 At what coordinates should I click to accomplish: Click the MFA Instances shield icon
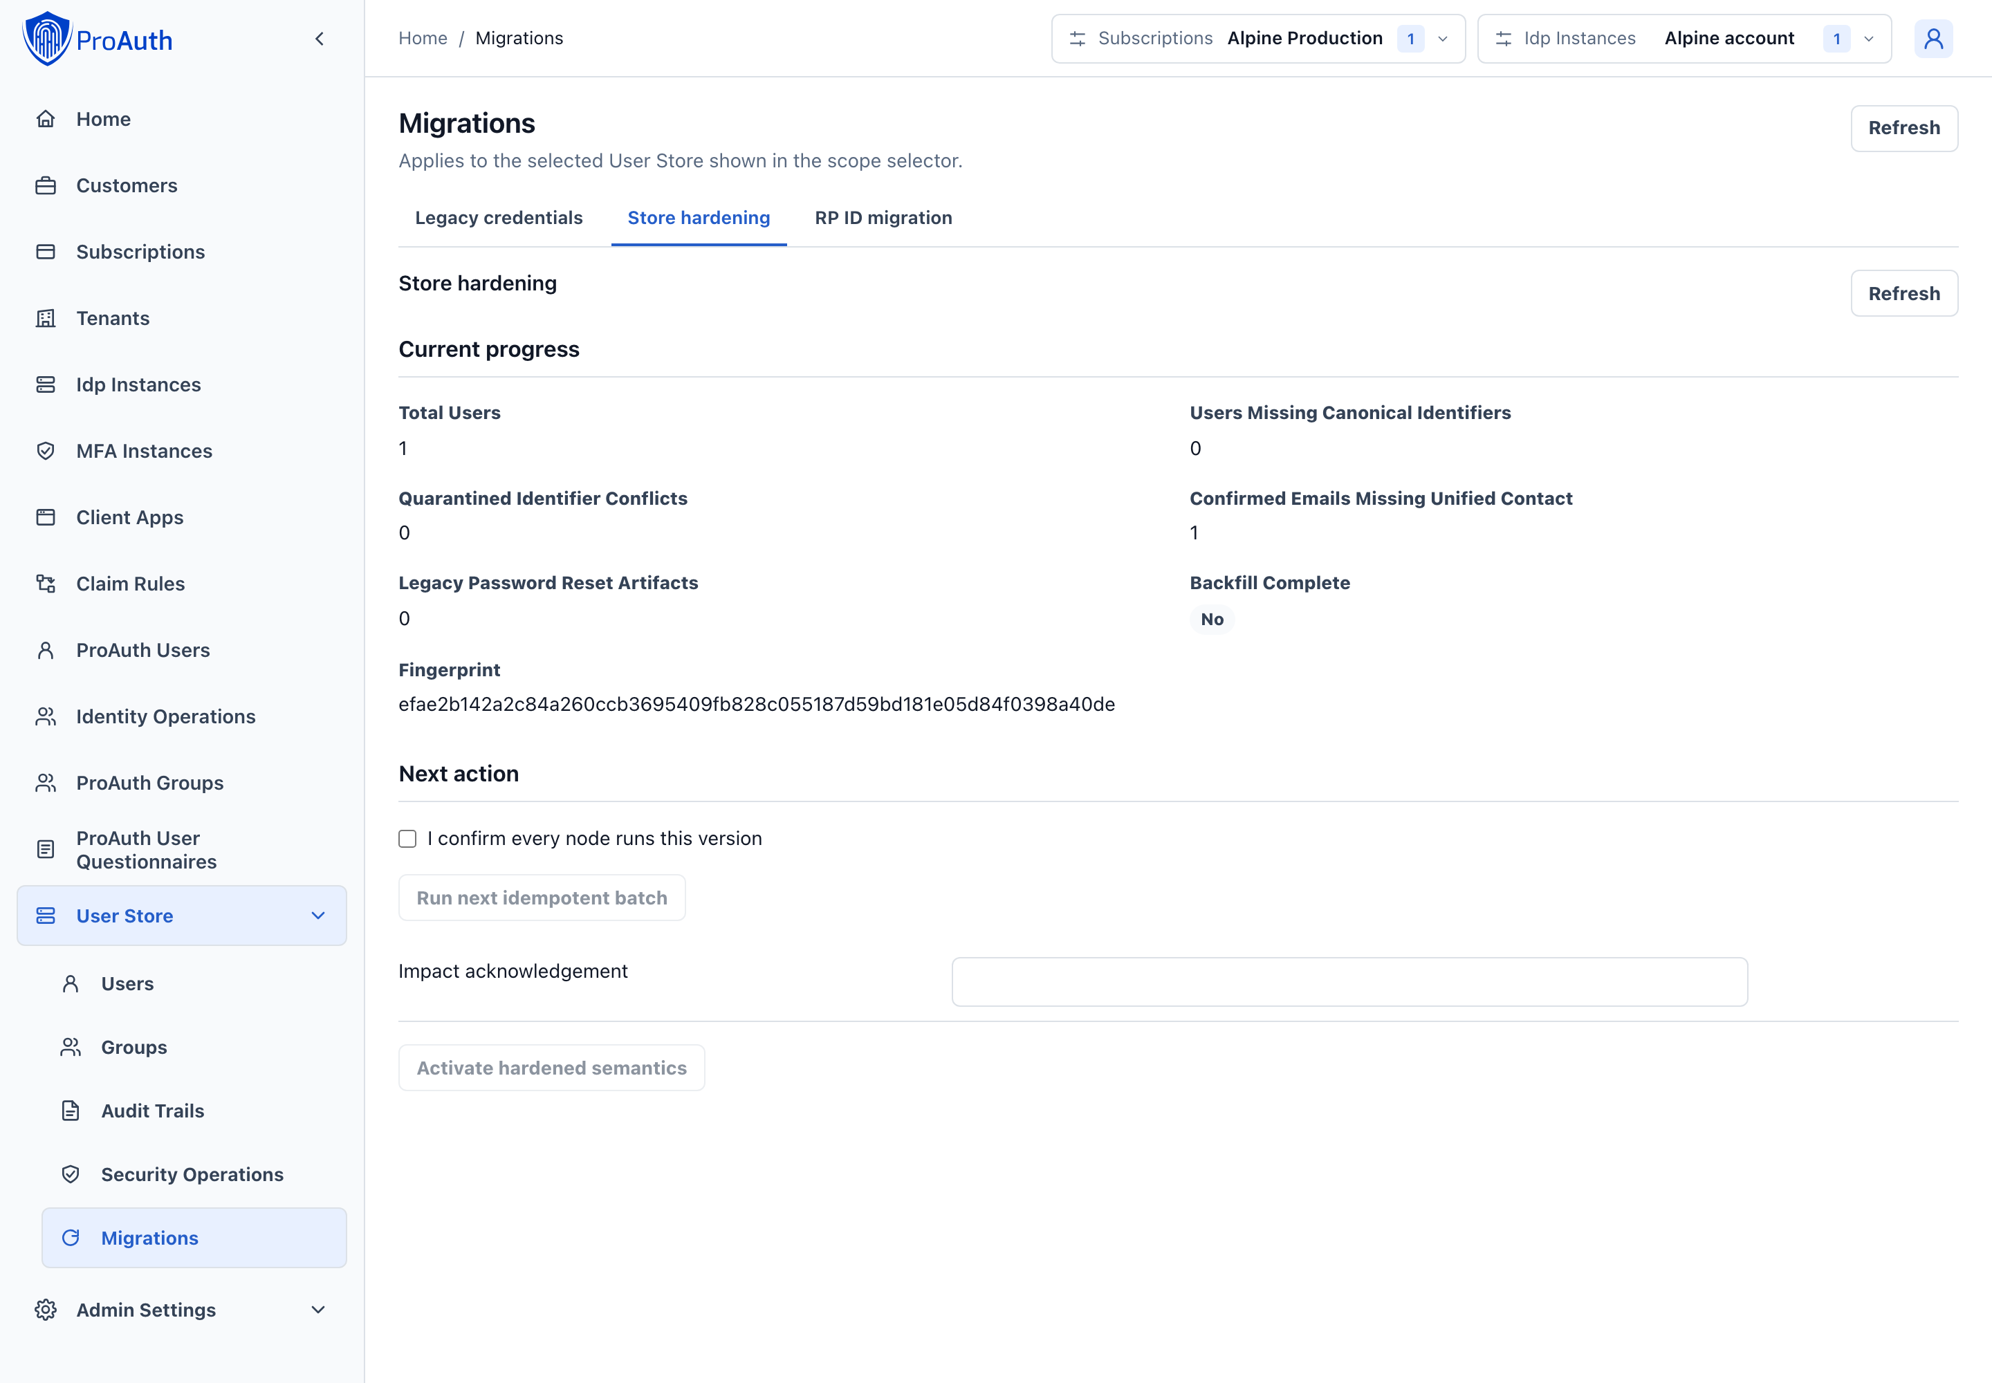pyautogui.click(x=46, y=451)
